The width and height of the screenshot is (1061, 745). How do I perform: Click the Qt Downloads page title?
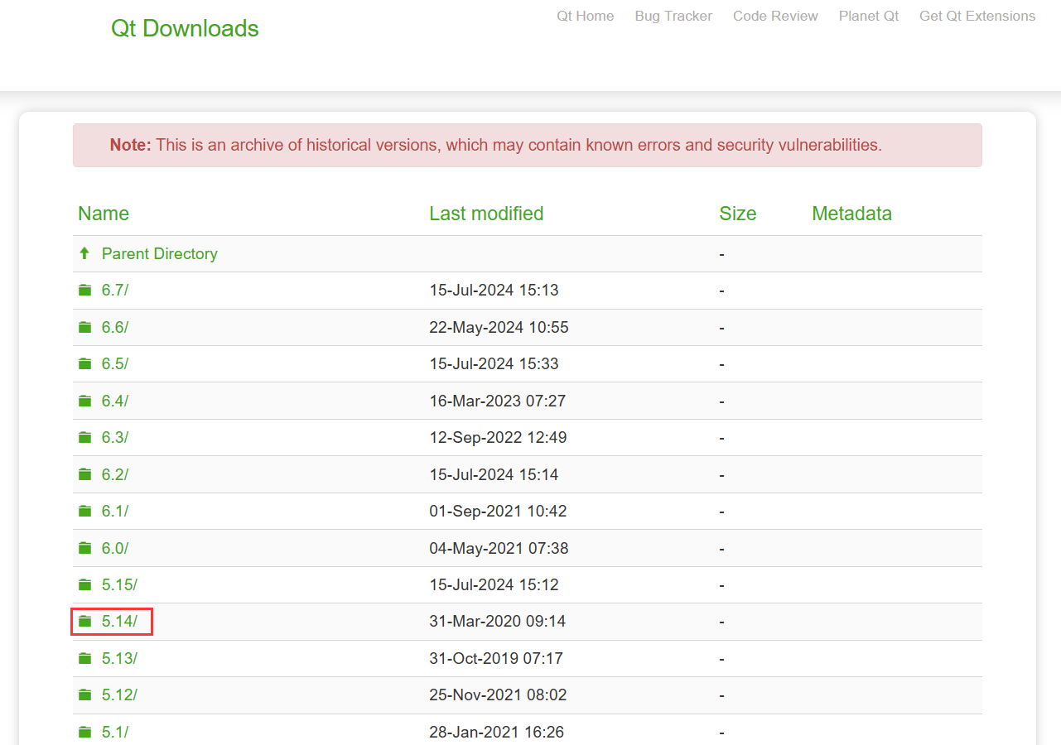point(185,28)
